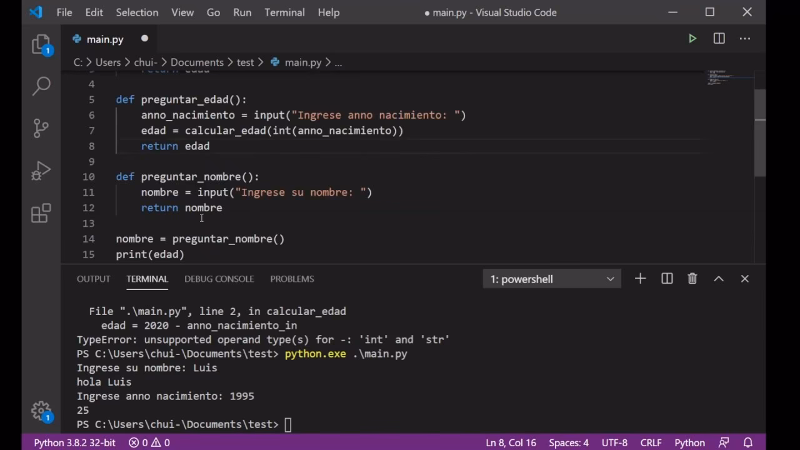Image resolution: width=800 pixels, height=450 pixels.
Task: Click 'hola Luis' output line in terminal
Action: coord(104,382)
